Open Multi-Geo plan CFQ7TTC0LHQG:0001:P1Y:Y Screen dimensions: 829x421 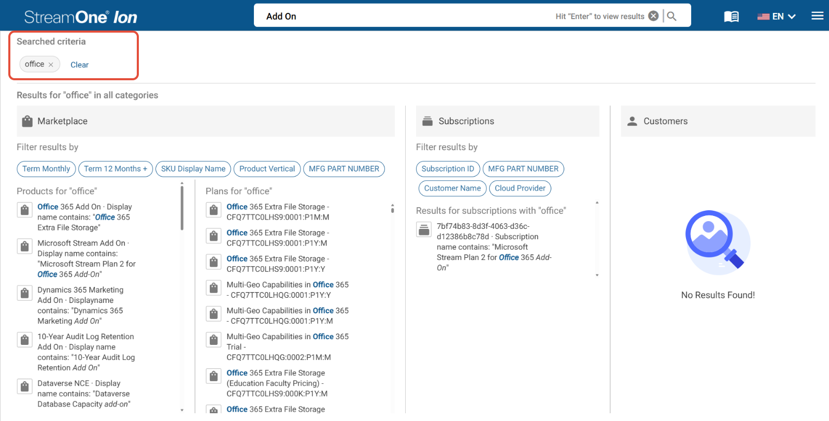point(288,290)
